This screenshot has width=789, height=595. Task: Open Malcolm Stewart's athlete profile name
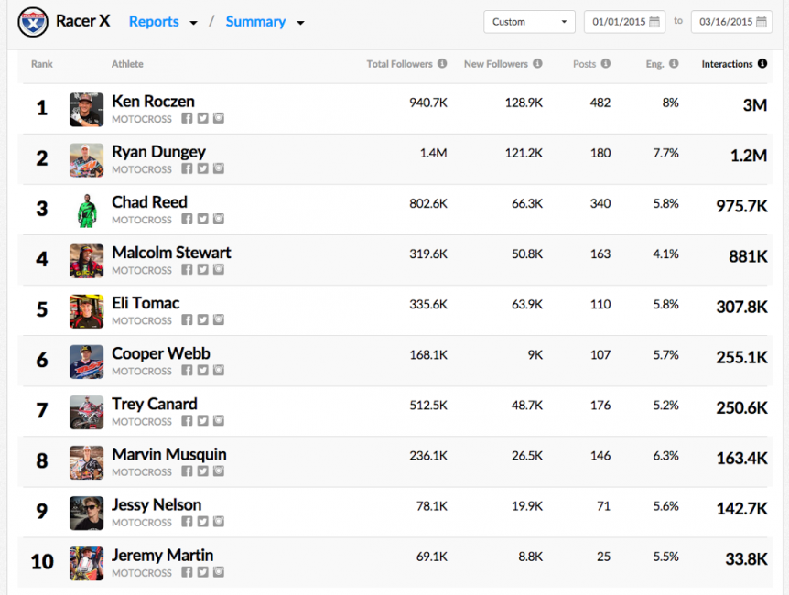coord(171,252)
